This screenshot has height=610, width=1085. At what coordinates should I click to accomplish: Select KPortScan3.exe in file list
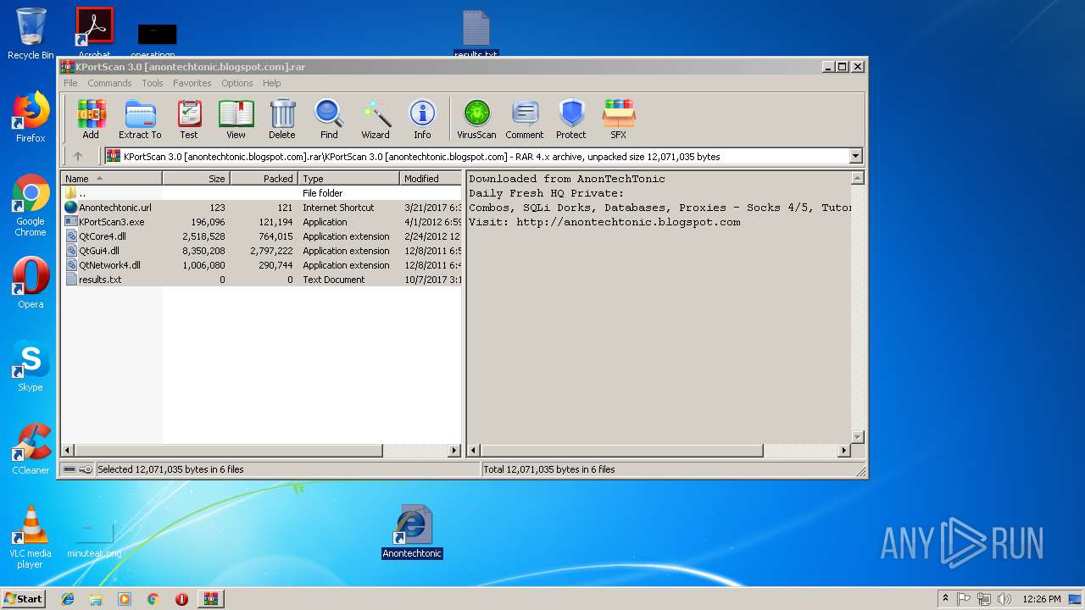262,222
